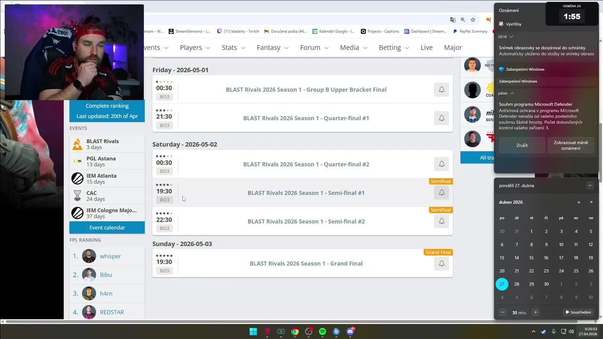
Task: Open the Google Calendar bookmark
Action: coord(334,32)
